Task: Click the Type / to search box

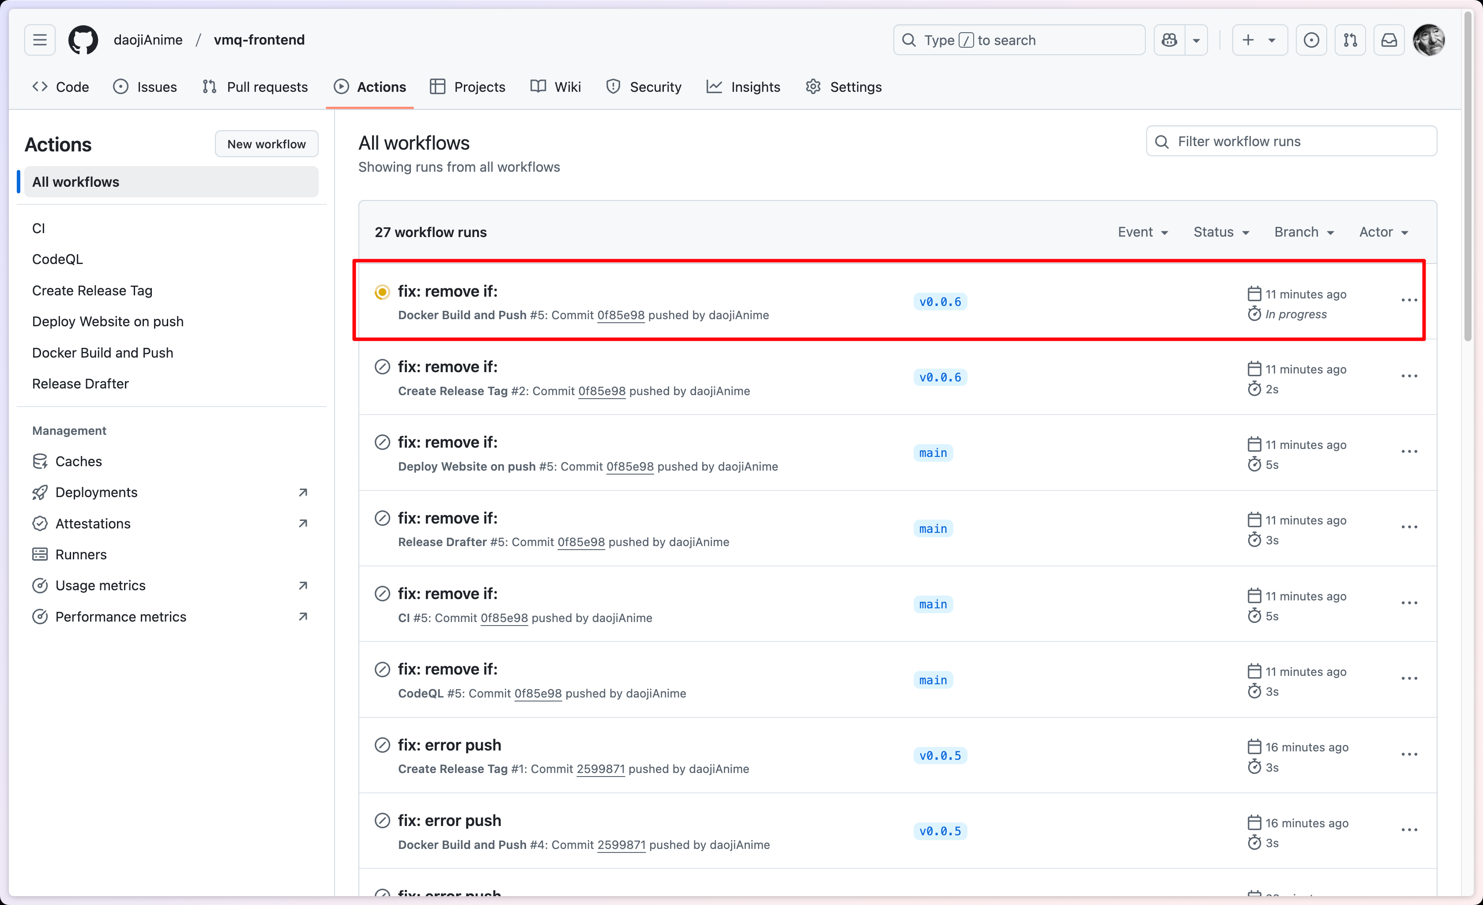Action: coord(1019,40)
